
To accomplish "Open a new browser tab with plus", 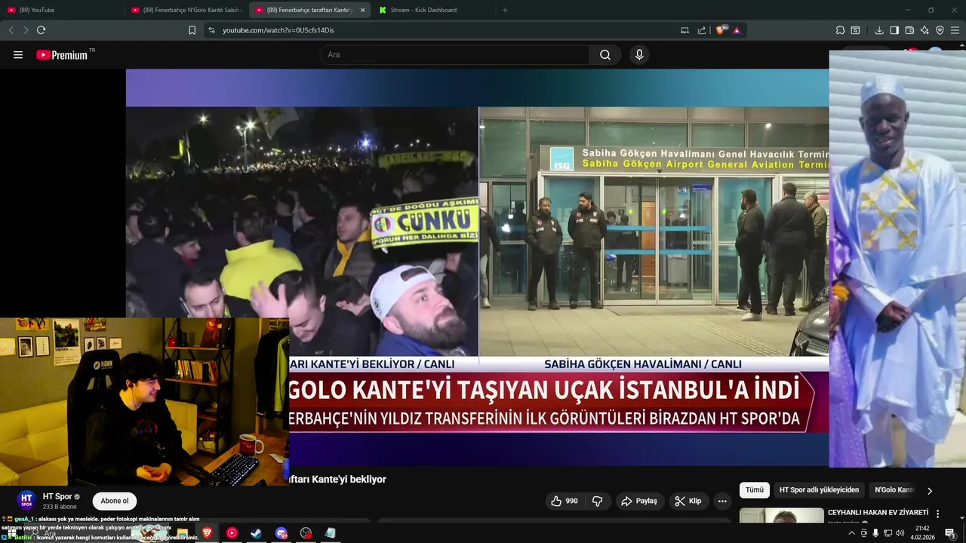I will [505, 10].
